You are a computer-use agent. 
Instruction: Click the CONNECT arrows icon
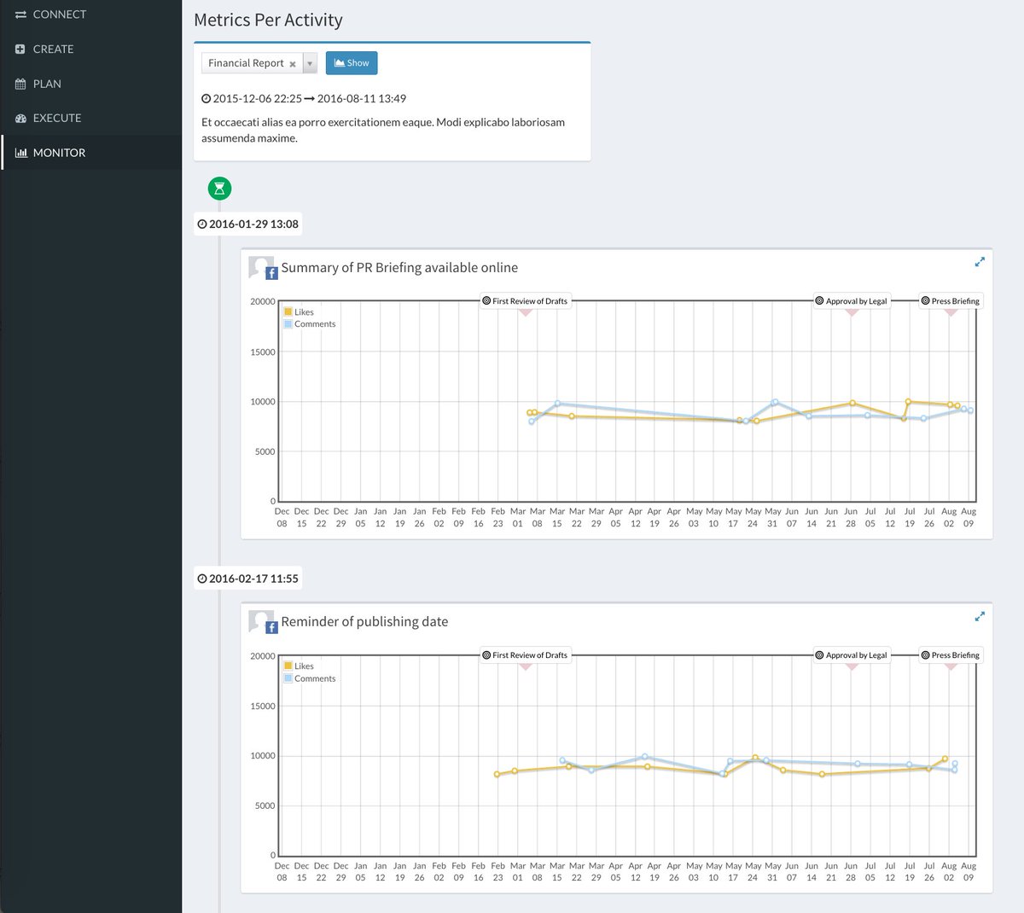click(20, 15)
